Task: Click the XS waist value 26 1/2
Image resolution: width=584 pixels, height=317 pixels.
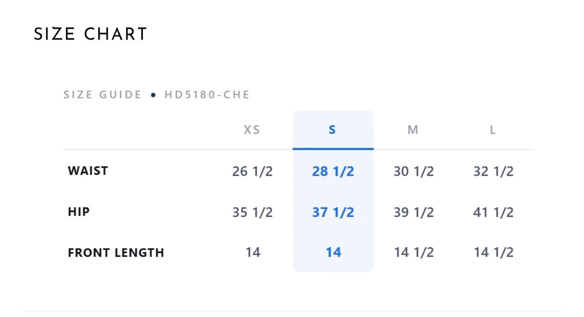Action: click(x=253, y=171)
